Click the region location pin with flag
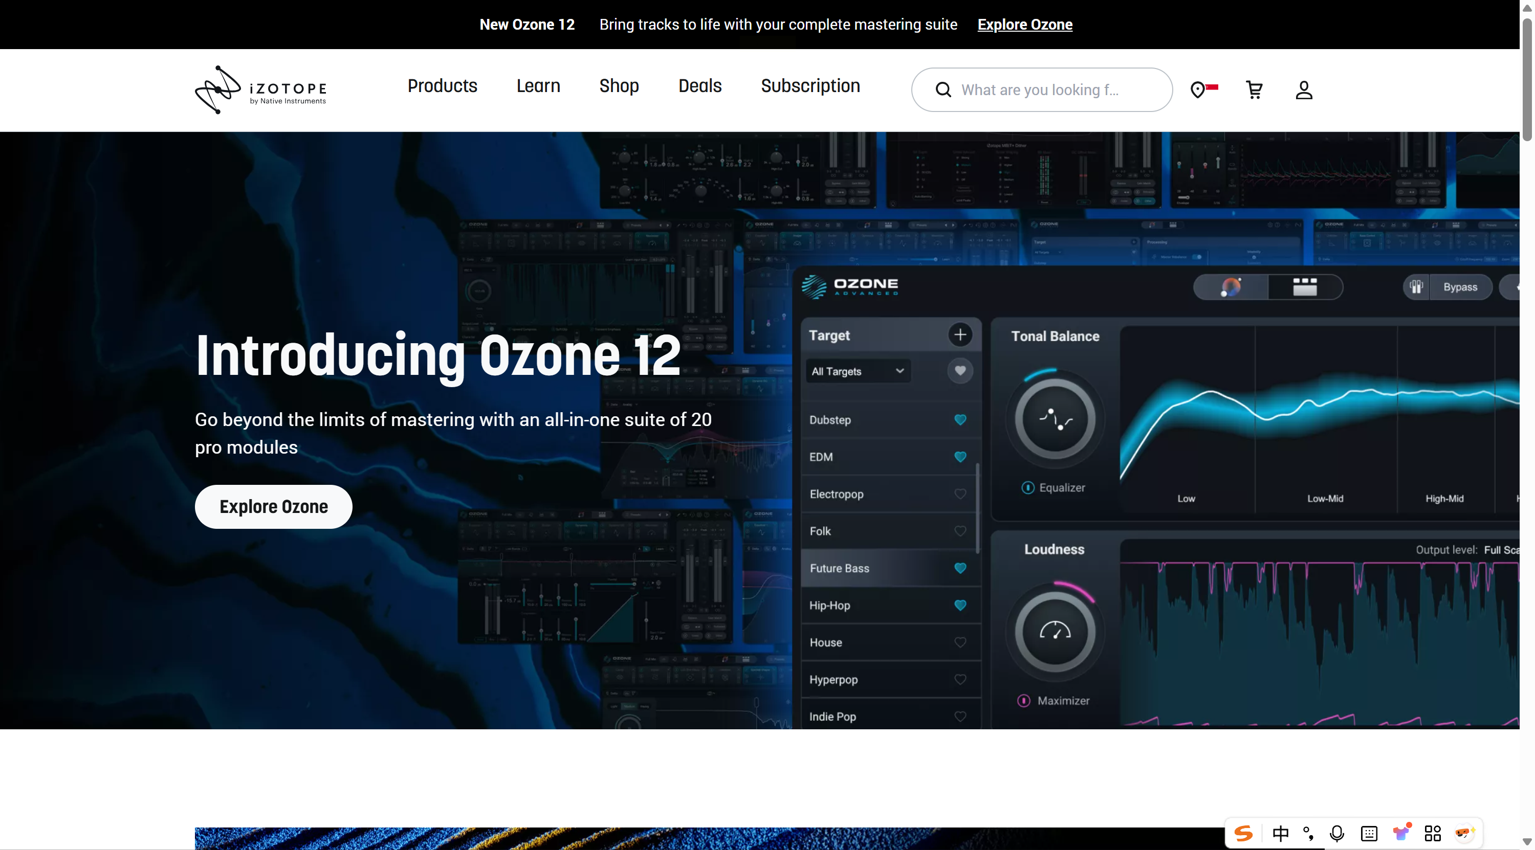 pos(1203,90)
